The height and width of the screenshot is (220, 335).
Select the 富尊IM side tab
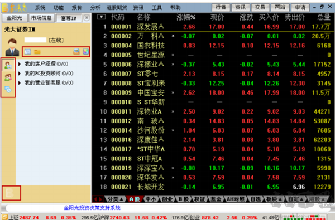click(x=69, y=18)
